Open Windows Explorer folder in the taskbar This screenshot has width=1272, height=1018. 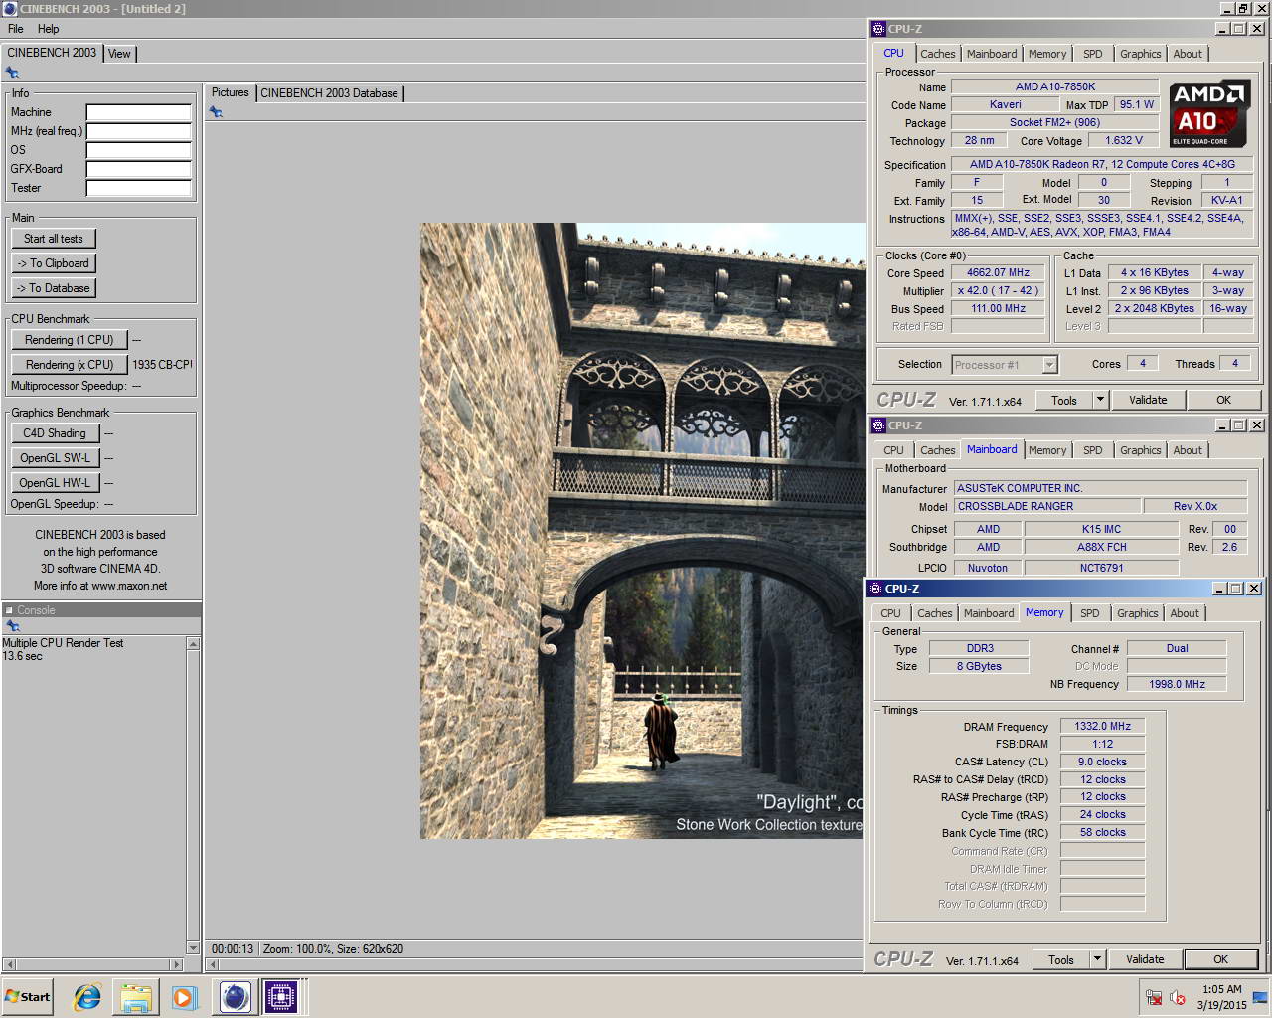(x=136, y=996)
